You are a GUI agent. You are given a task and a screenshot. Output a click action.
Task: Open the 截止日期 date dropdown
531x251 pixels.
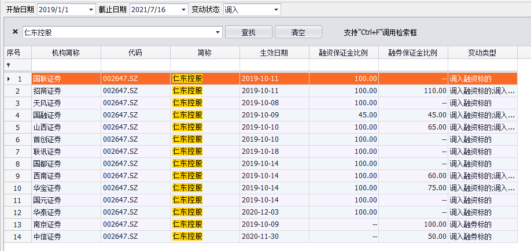184,10
